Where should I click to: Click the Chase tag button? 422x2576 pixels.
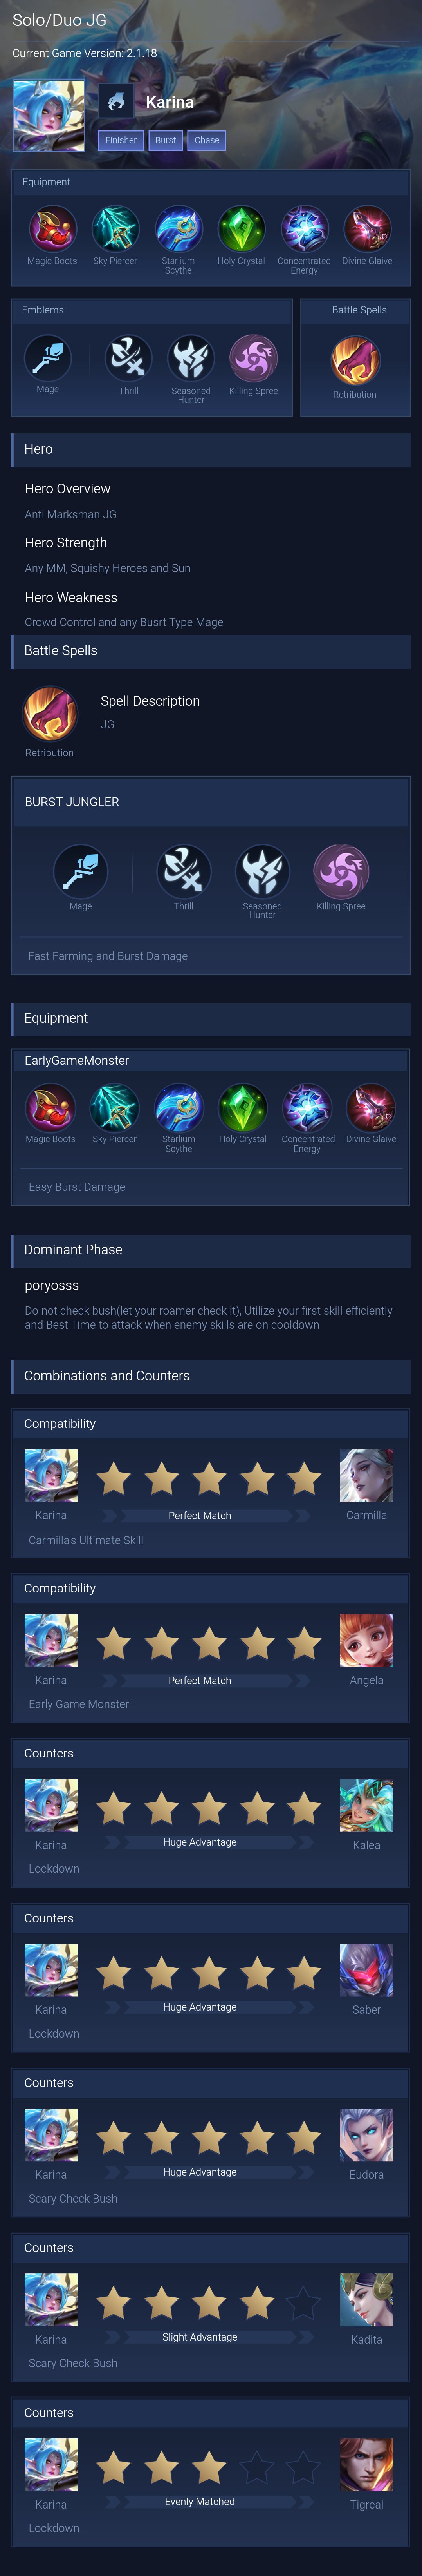207,140
